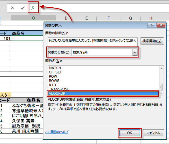Click the cell にごり酒「五郎八
Viewport: 169px width, 144px height.
(27, 116)
